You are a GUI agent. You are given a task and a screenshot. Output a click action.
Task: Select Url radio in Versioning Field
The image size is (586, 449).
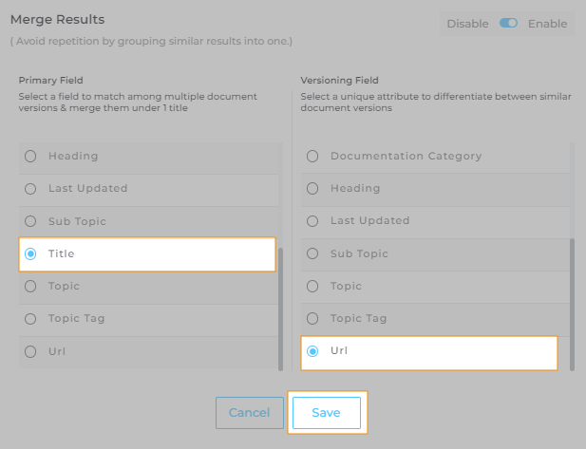click(313, 351)
